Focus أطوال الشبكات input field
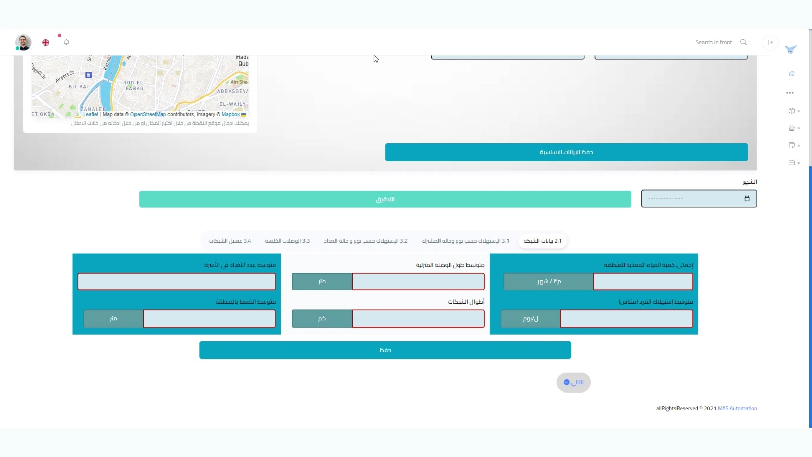This screenshot has width=812, height=457. 418,318
